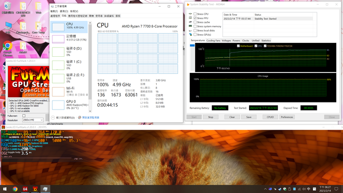Click the USB safely remove tray icon
The image size is (343, 193).
(x=290, y=189)
